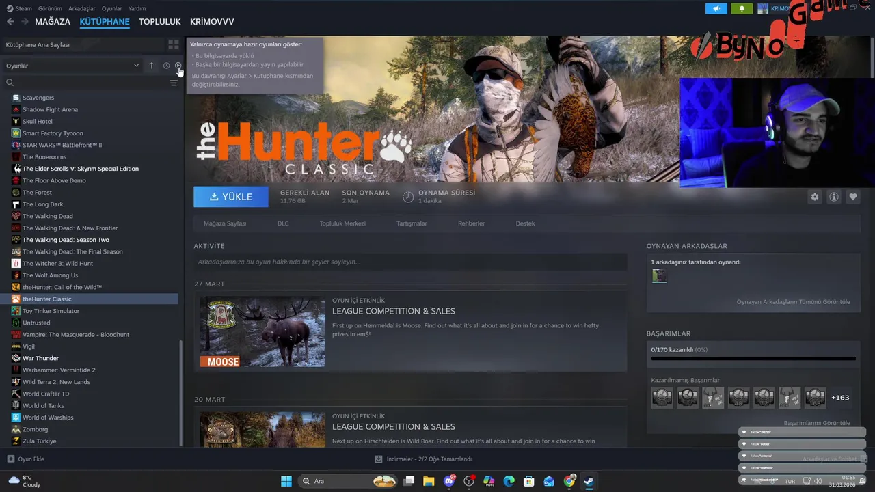
Task: Open the Görünüm menu
Action: click(x=51, y=8)
